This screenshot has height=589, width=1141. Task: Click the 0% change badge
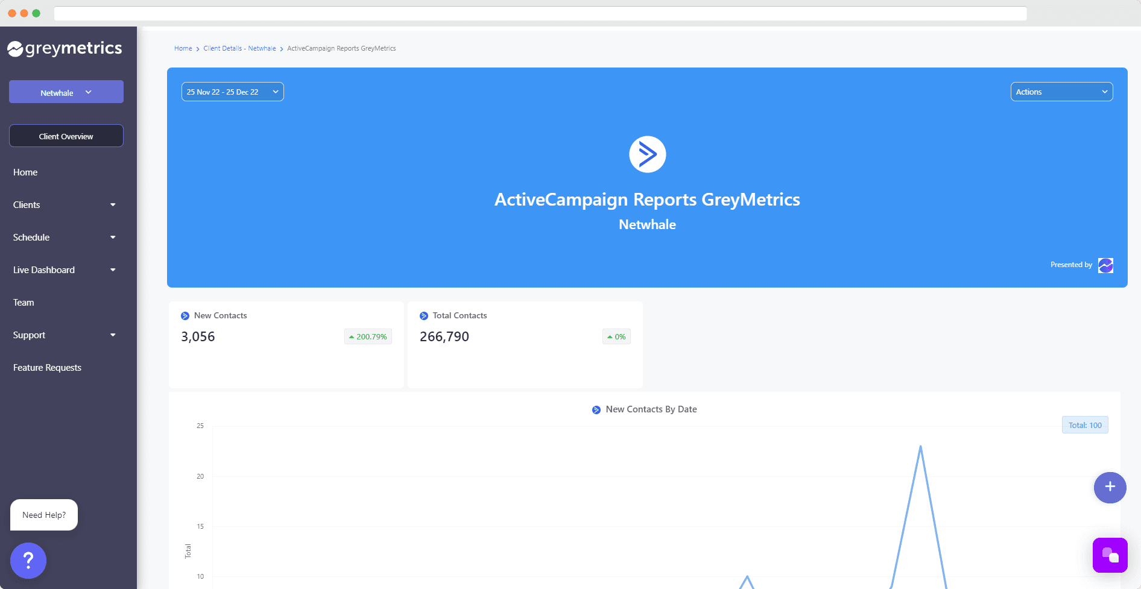coord(616,336)
